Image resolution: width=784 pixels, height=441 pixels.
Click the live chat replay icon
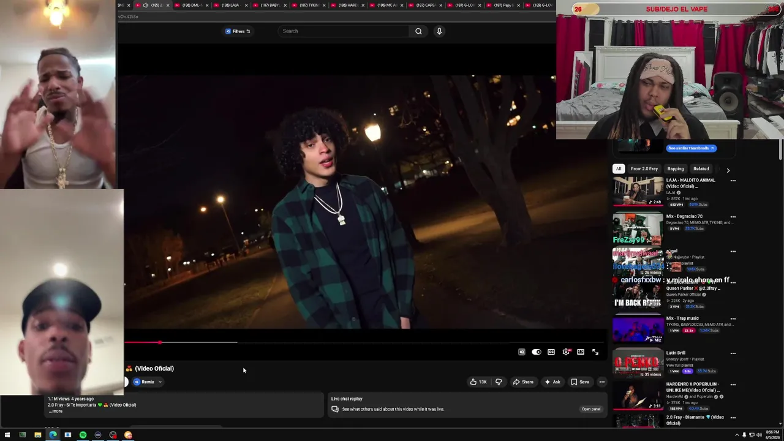[x=335, y=409]
